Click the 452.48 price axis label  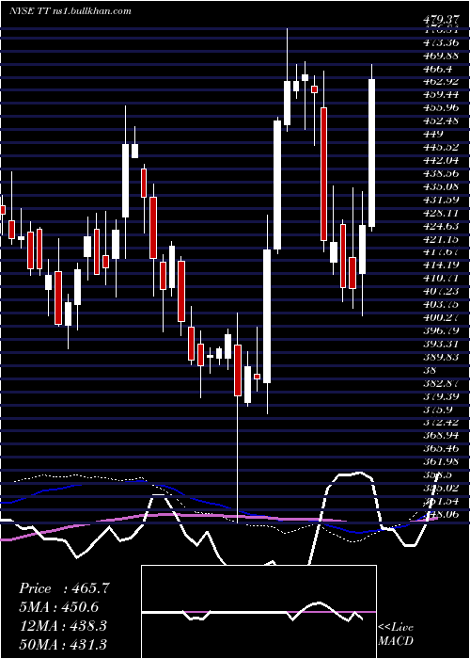click(x=442, y=121)
